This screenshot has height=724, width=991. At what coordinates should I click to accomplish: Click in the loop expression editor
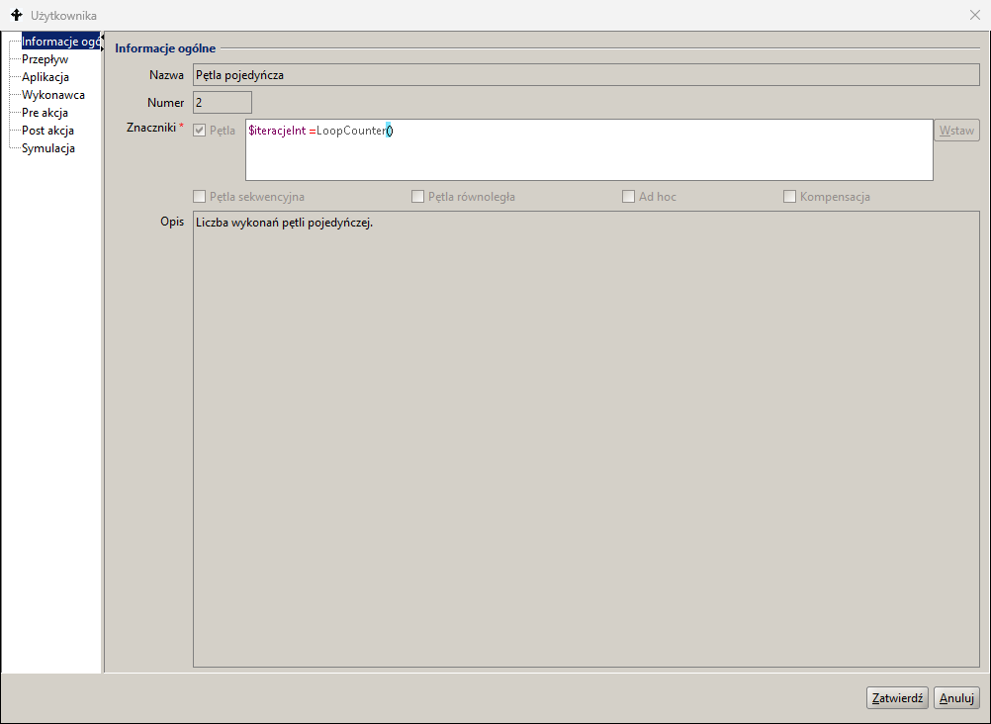589,150
